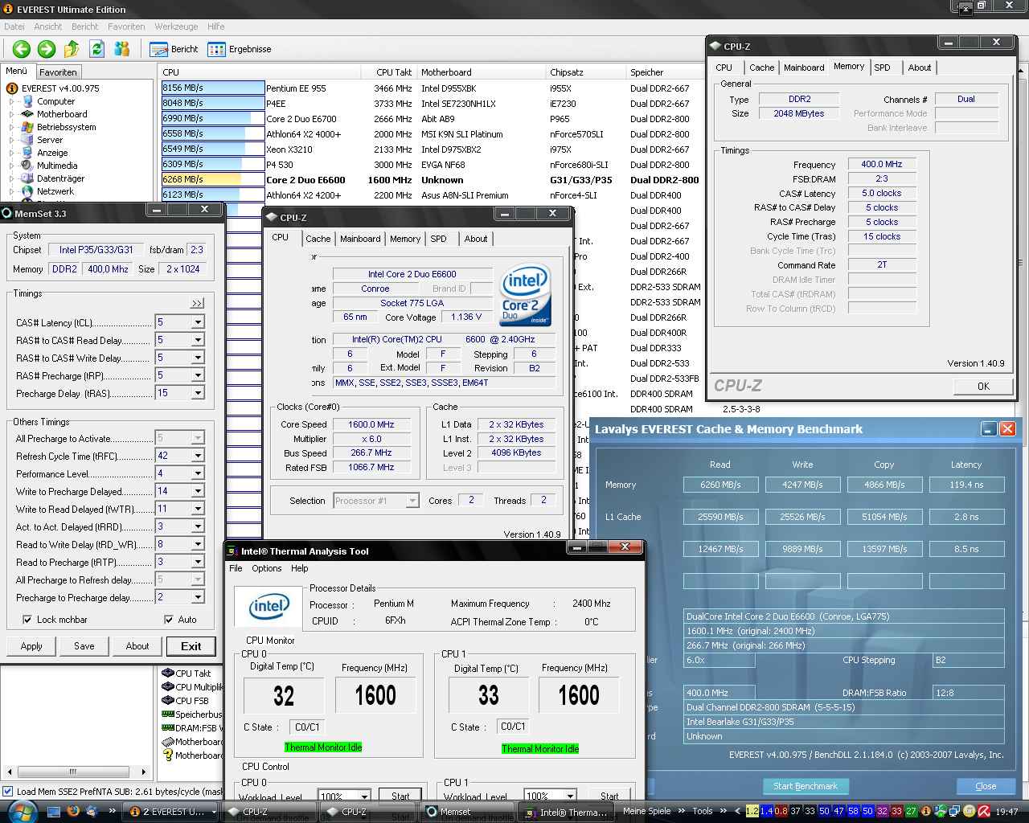Click Windows Start orb on taskbar
The height and width of the screenshot is (823, 1029).
pos(22,811)
